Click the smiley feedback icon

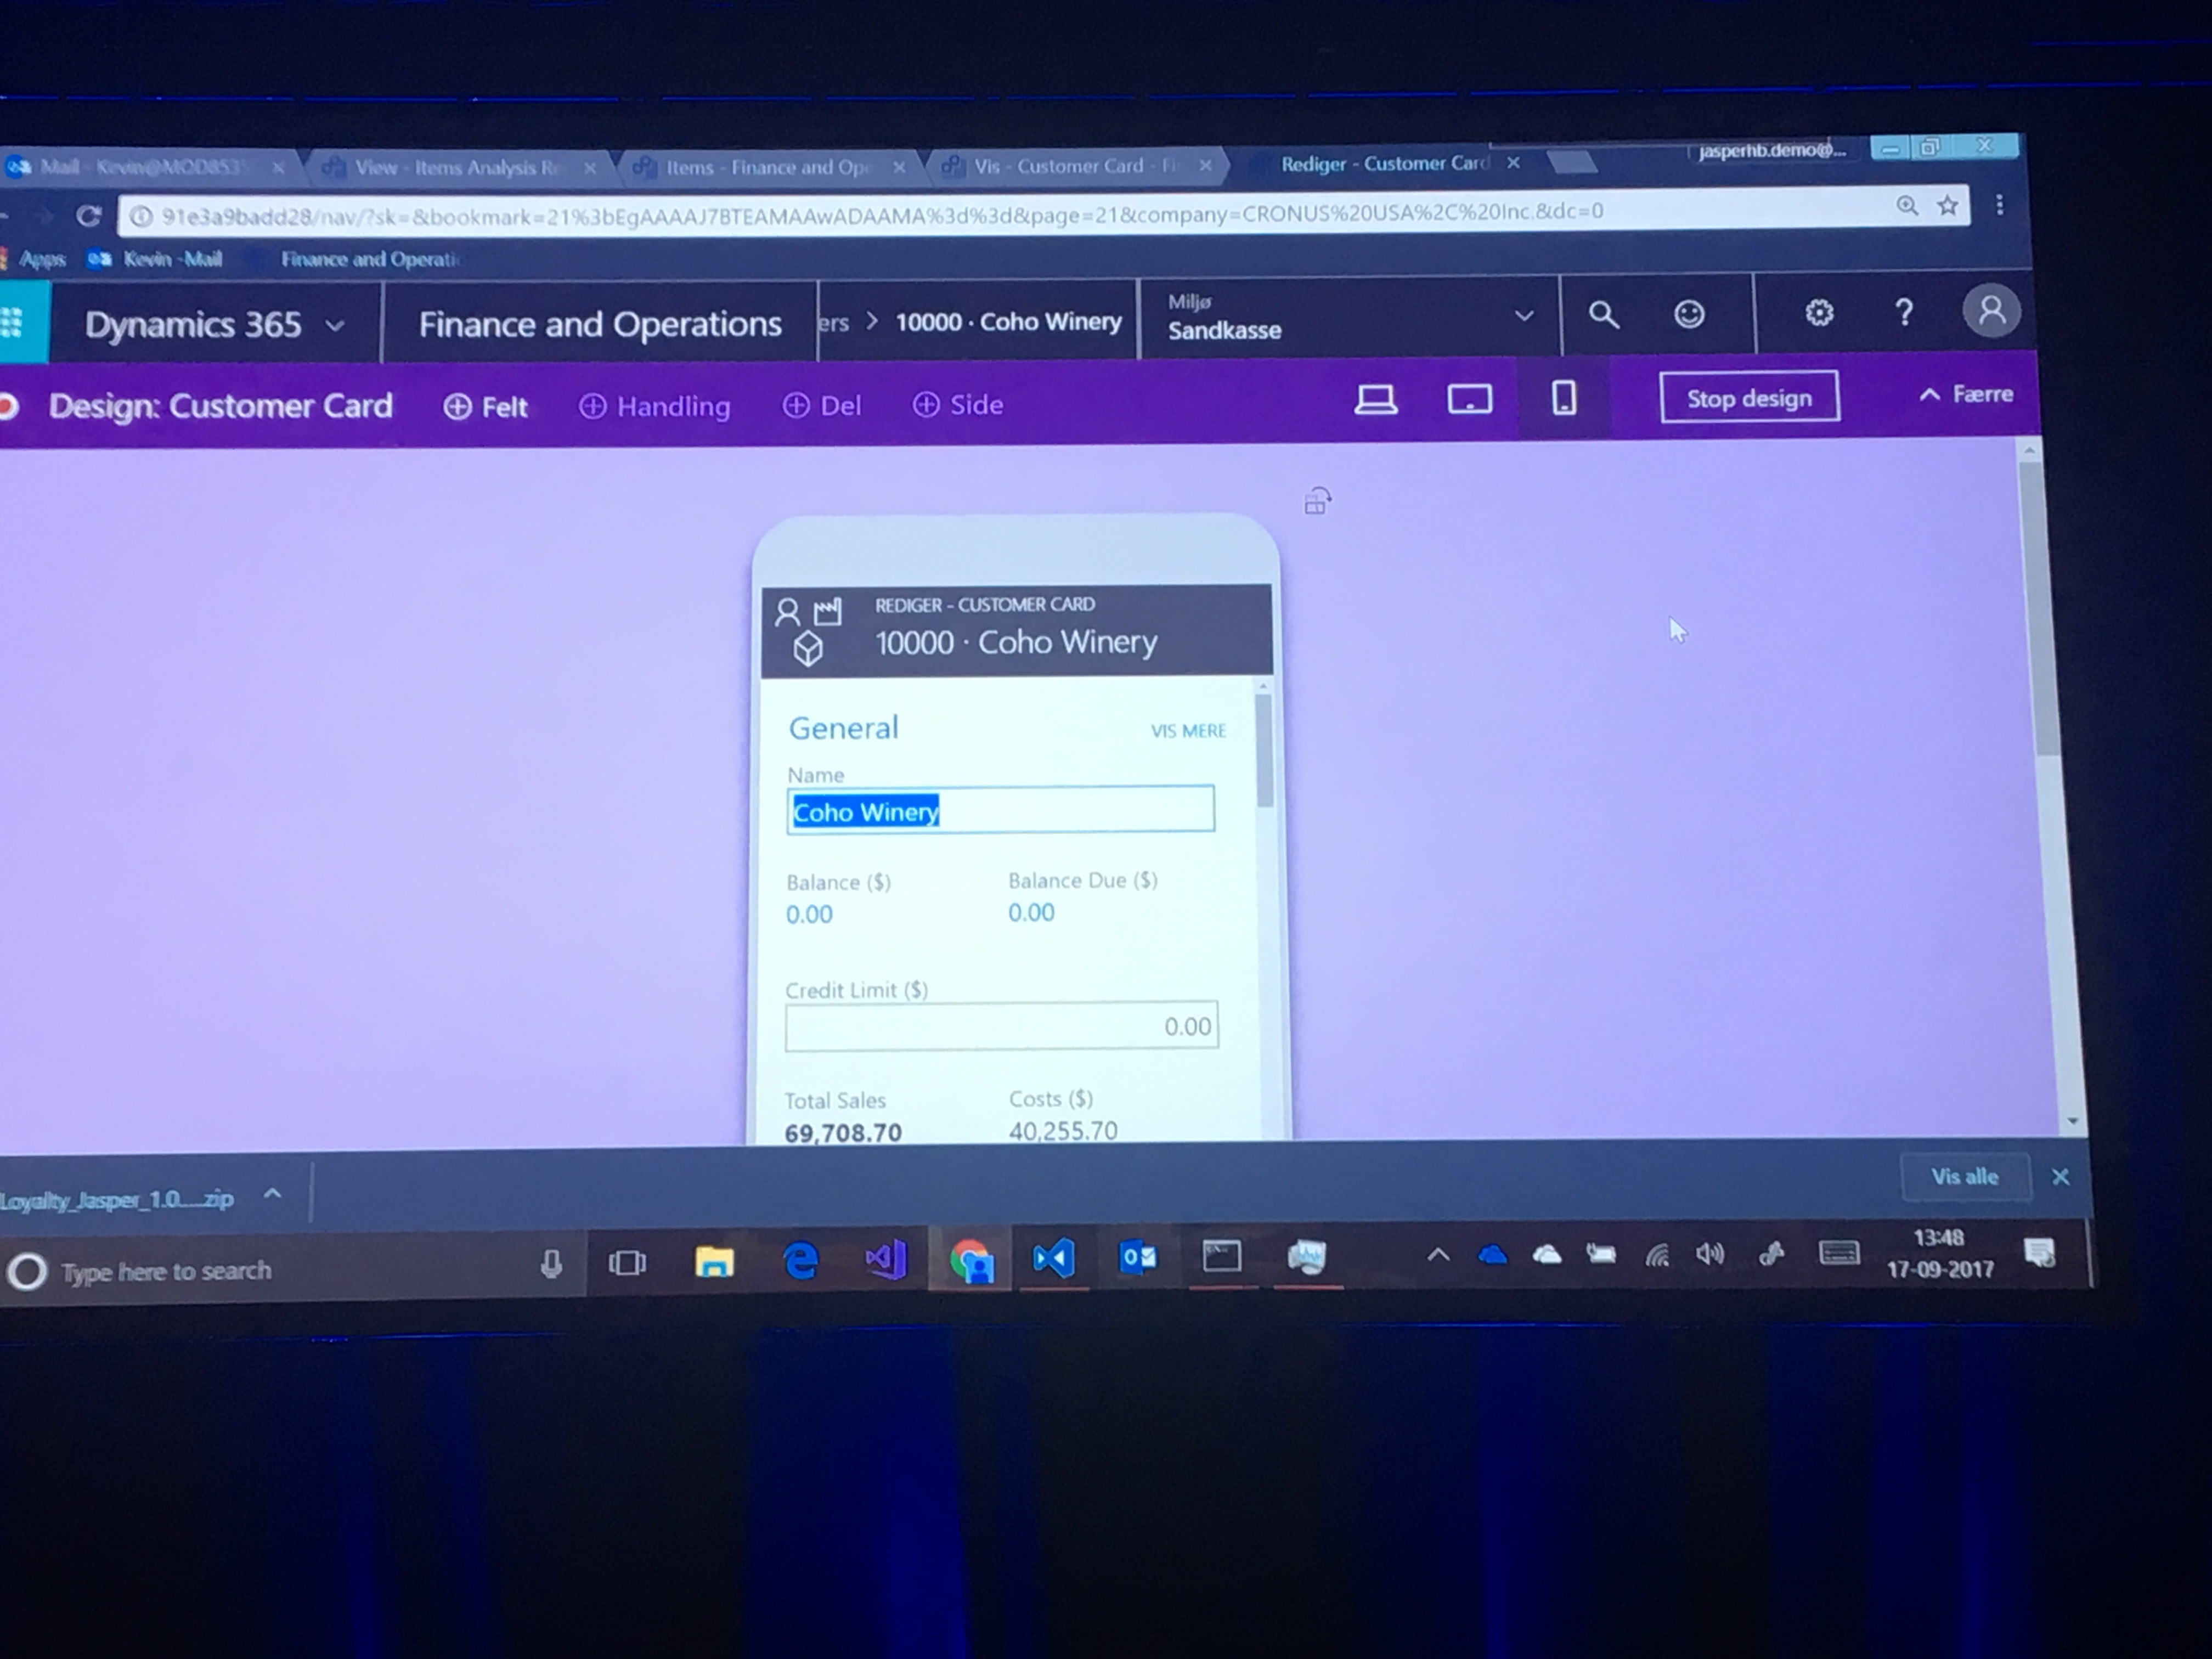pos(1689,314)
